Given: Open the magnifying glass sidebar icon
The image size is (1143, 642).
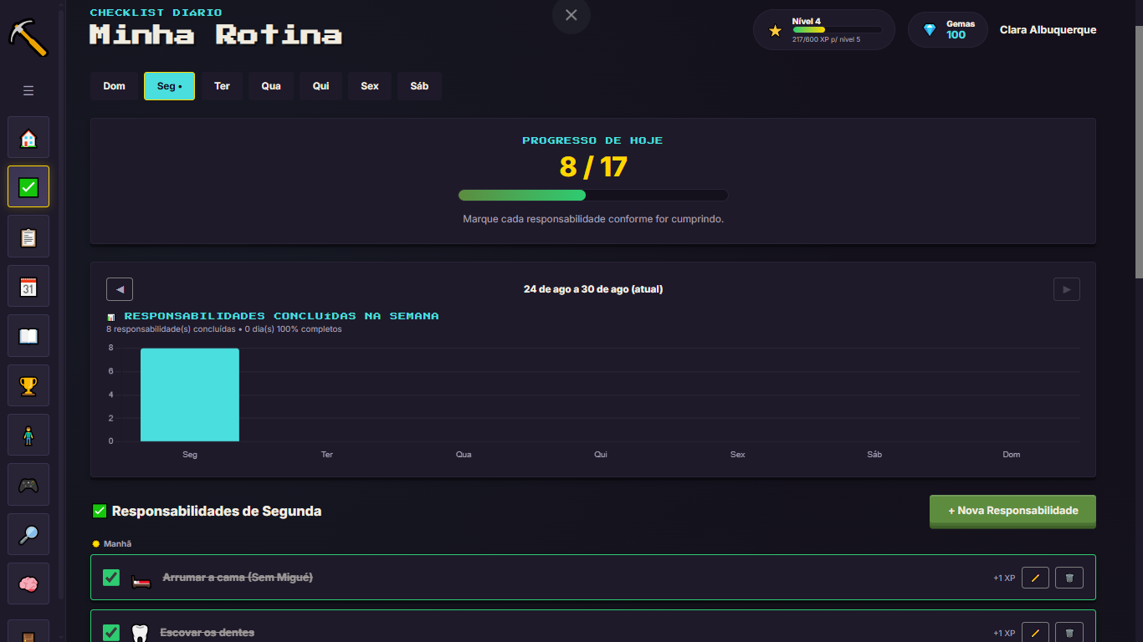Looking at the screenshot, I should point(28,534).
